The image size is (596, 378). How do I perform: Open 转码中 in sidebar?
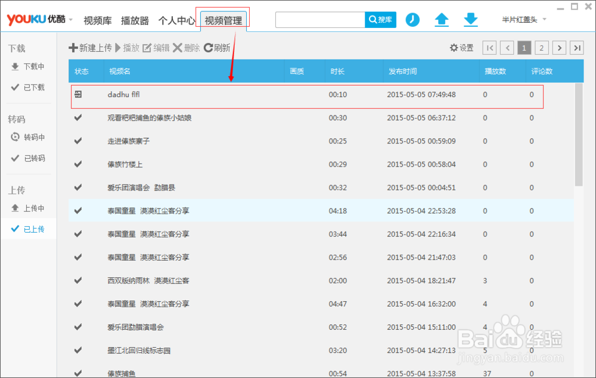[28, 137]
